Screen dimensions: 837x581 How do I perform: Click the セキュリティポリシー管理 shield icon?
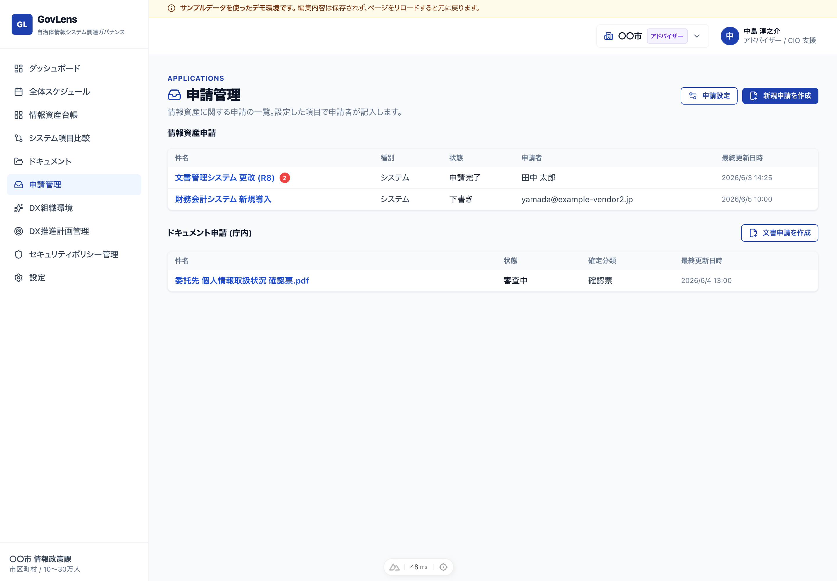(19, 254)
